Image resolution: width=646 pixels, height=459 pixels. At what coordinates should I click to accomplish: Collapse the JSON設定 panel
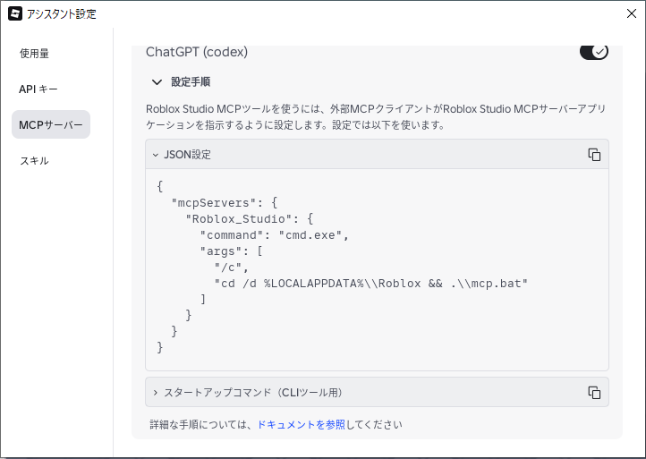pos(156,155)
